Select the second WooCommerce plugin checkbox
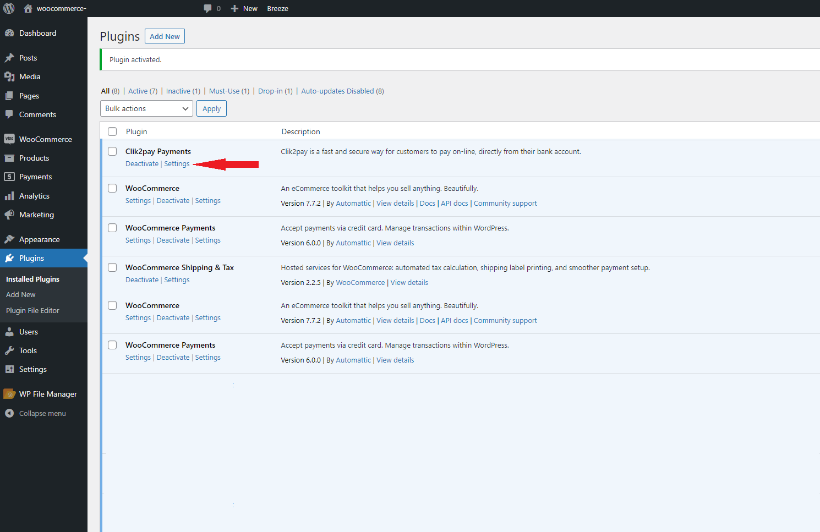820x532 pixels. pyautogui.click(x=112, y=305)
